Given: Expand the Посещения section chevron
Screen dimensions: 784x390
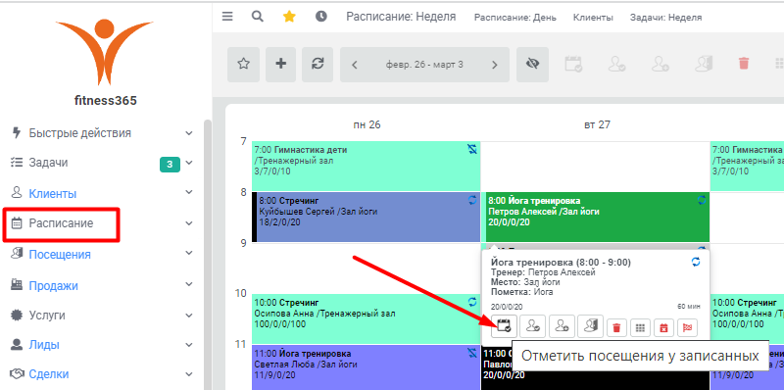Looking at the screenshot, I should pos(188,253).
